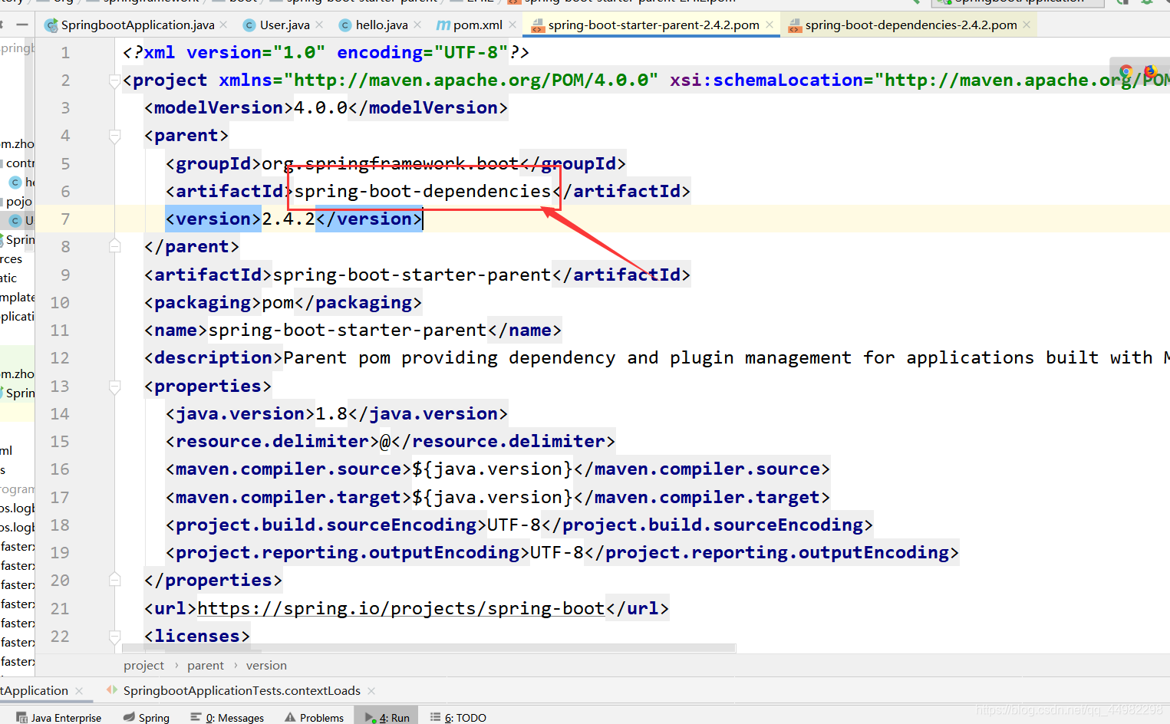Toggle the 4: Run tool window
This screenshot has width=1170, height=724.
click(x=387, y=717)
